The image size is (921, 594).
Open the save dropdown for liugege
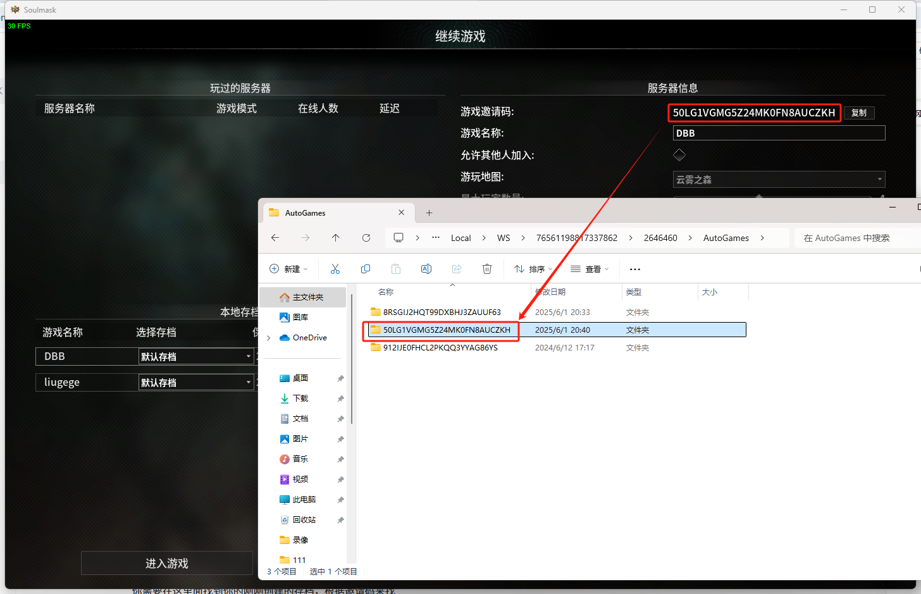tap(195, 383)
